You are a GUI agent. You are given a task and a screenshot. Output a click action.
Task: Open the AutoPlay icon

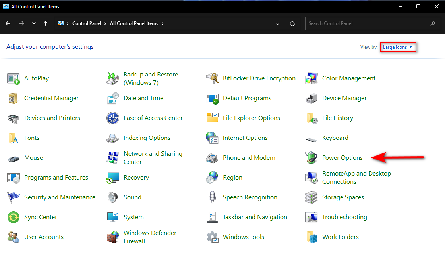click(14, 78)
